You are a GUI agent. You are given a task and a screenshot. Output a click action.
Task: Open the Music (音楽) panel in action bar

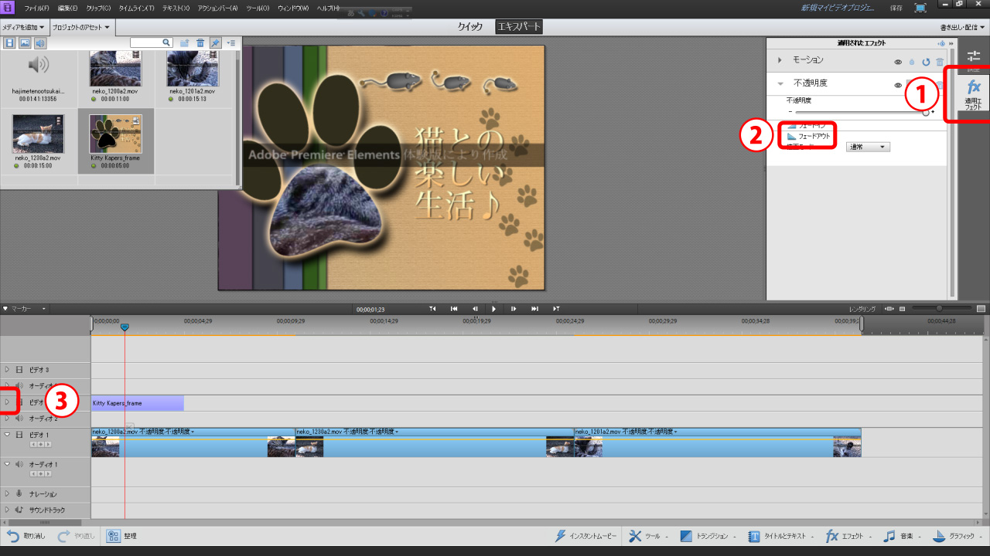(900, 536)
